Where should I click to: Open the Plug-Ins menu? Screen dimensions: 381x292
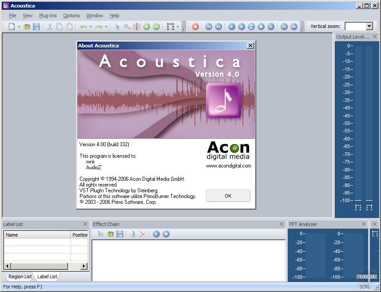click(x=48, y=16)
